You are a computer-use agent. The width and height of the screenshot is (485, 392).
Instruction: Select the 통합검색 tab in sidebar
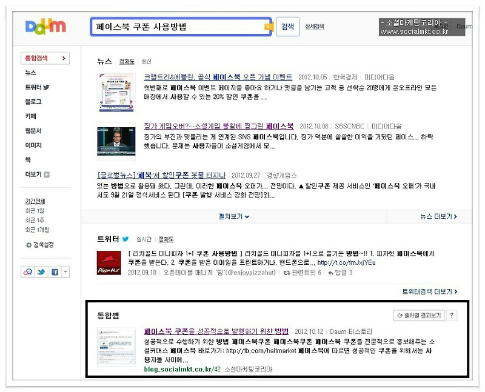point(45,58)
